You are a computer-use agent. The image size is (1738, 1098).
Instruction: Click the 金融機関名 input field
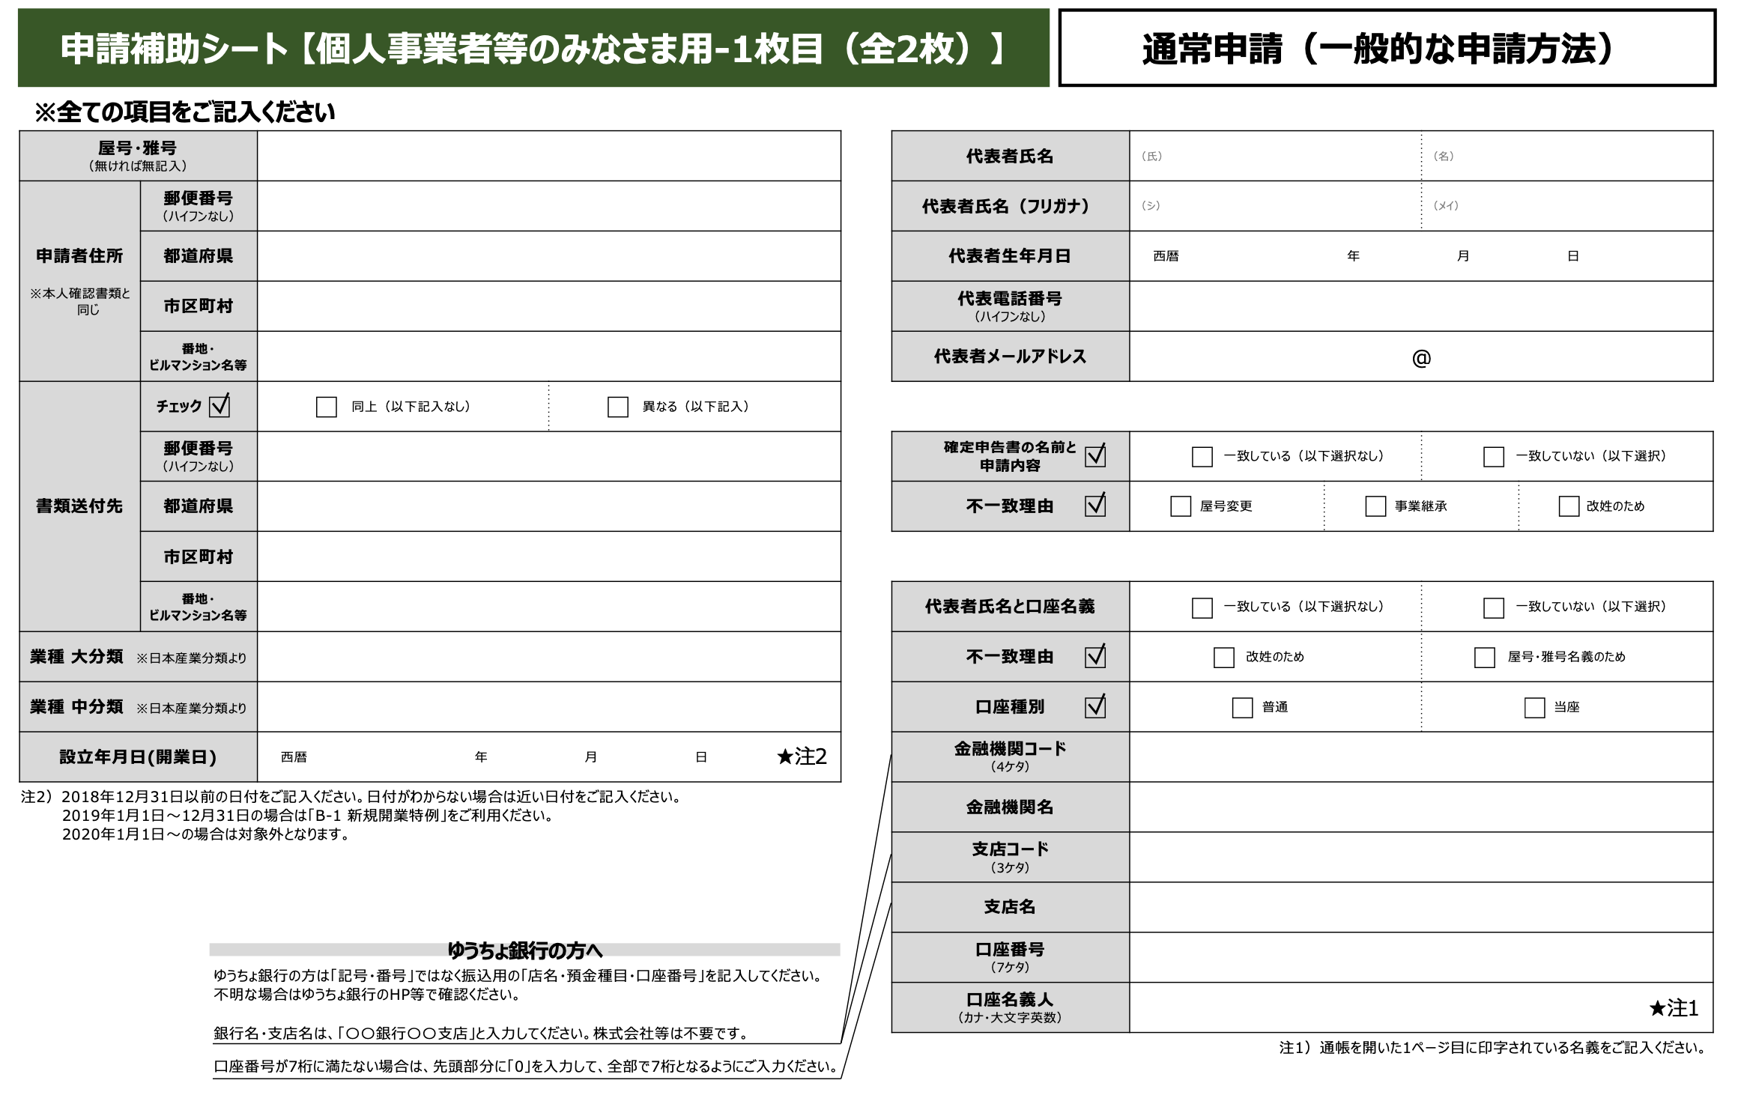click(1421, 807)
